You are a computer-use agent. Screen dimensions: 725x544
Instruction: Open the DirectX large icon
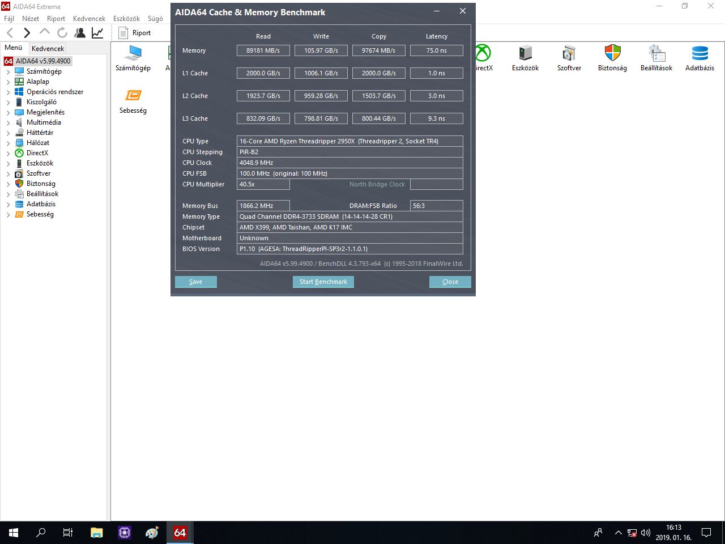pyautogui.click(x=484, y=58)
